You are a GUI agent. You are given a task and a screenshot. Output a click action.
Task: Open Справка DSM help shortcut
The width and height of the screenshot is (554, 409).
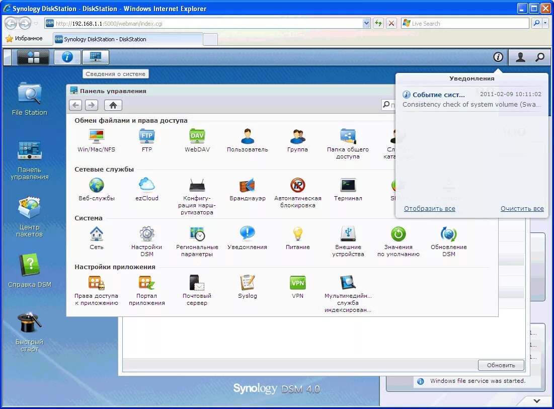[x=29, y=271]
